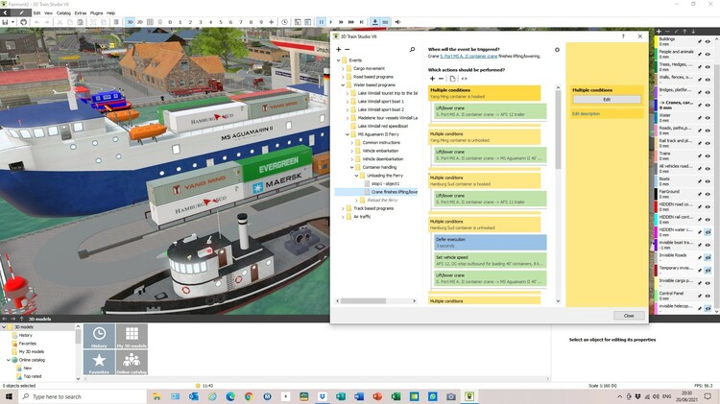Screen dimensions: 720x404
Task: Expand Cargo movement folder
Action: 343,68
